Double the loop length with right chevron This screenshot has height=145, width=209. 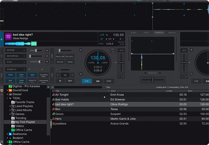click(x=72, y=75)
